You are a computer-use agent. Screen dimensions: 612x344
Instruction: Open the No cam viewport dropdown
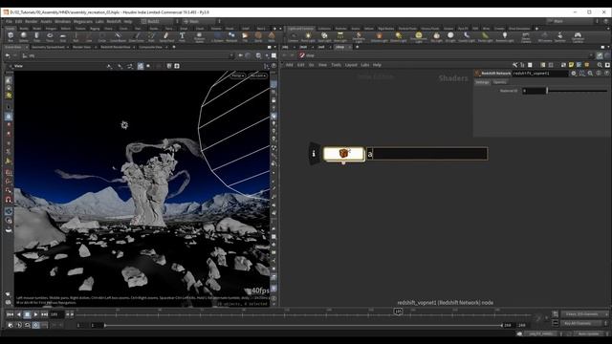click(258, 75)
